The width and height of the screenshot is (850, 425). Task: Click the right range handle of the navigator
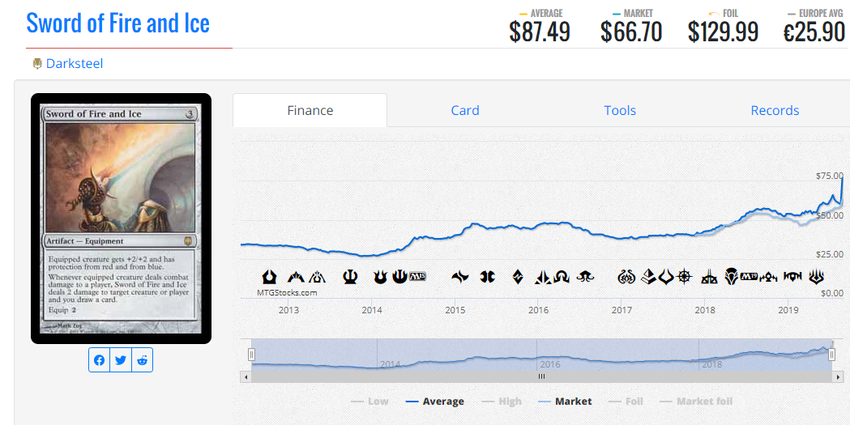[x=832, y=355]
